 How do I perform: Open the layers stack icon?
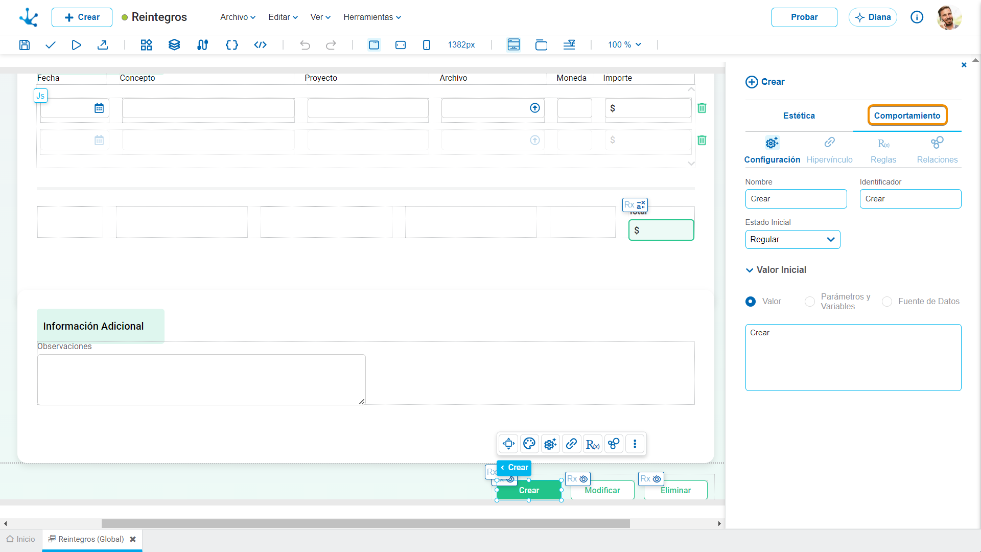click(x=174, y=45)
